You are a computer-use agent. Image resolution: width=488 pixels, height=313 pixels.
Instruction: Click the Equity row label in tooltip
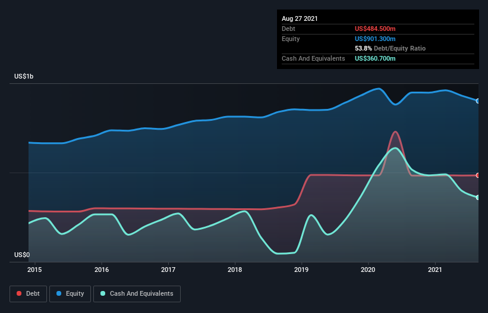291,39
